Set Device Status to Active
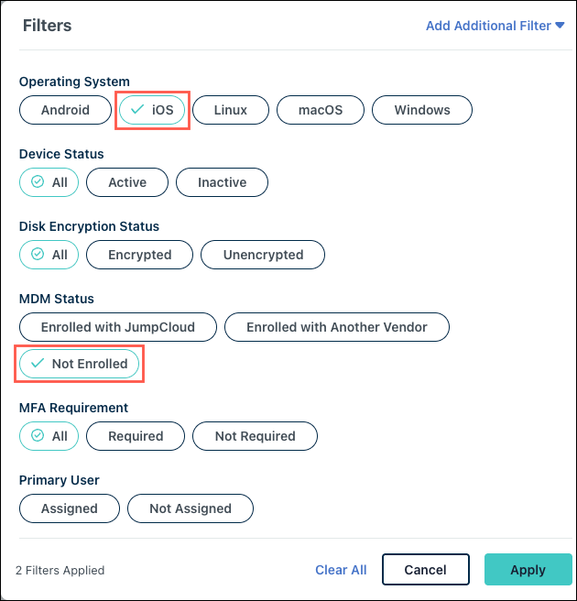This screenshot has width=577, height=601. pos(127,182)
